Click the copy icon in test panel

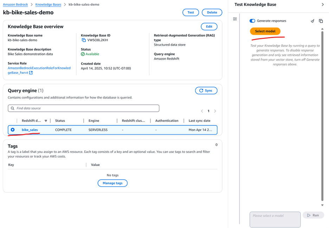point(321,21)
